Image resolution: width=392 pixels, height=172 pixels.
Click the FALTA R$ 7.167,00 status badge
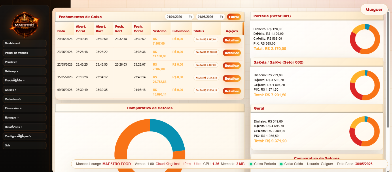click(206, 40)
